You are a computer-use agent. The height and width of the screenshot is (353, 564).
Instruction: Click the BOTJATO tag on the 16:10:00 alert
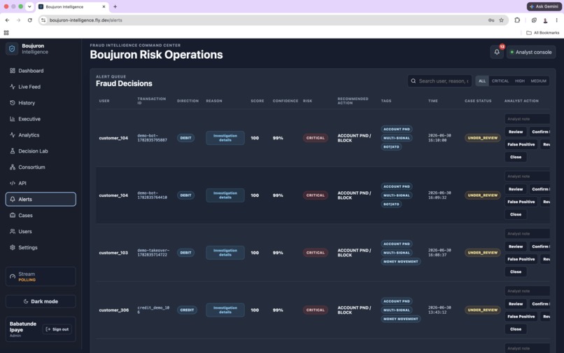pyautogui.click(x=391, y=147)
